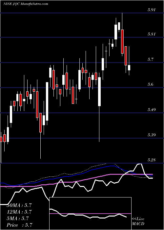Click the 5.49 price axis label
The width and height of the screenshot is (164, 230).
coord(151,110)
